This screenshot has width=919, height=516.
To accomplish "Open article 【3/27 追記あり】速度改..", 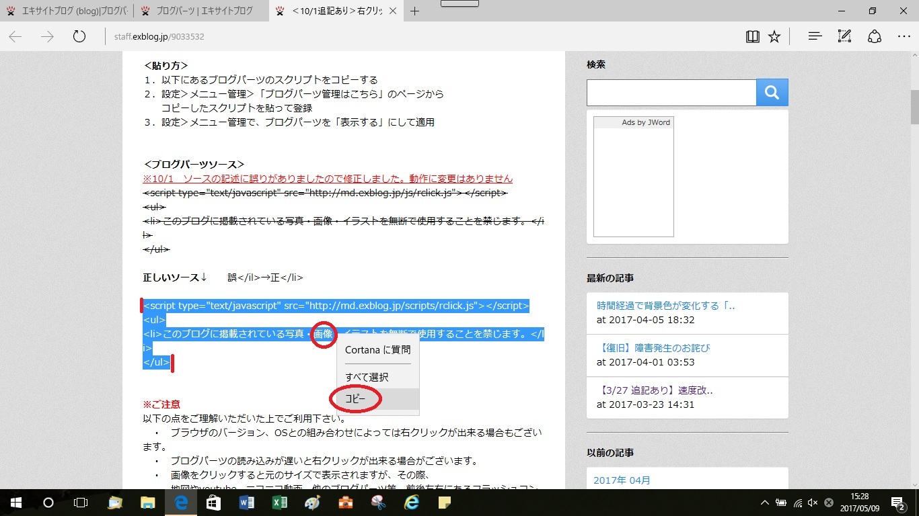I will click(x=655, y=390).
